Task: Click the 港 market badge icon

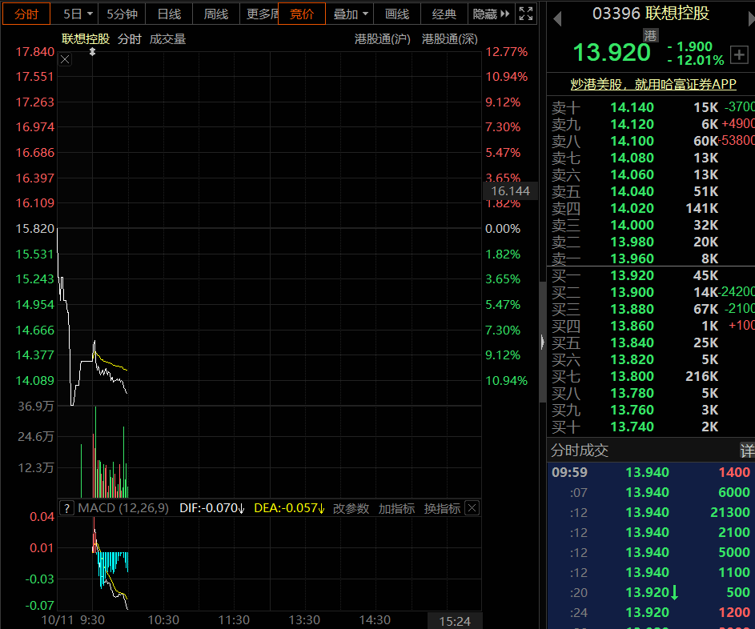Action: (x=650, y=36)
